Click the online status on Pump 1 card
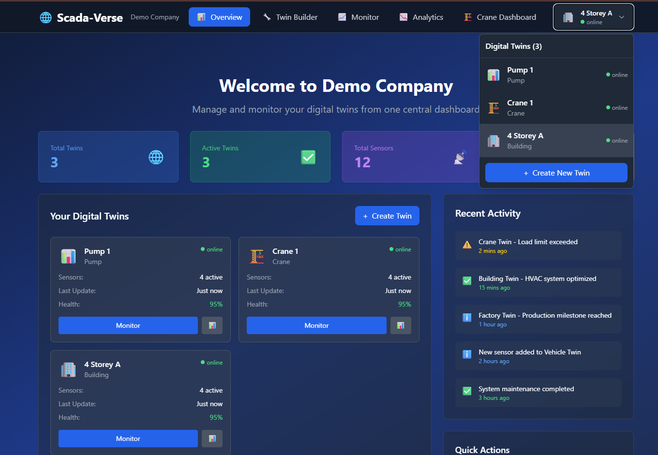Screen dimensions: 658x455 pos(212,250)
